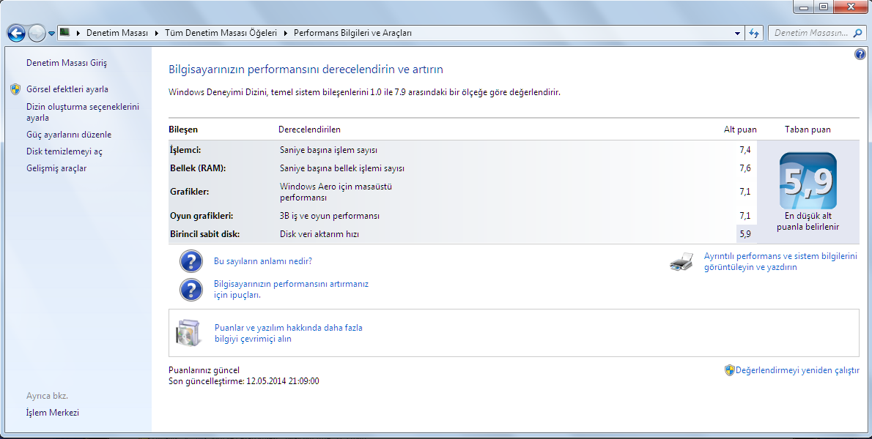Click the 5,9 base score badge
872x439 pixels.
tap(808, 181)
